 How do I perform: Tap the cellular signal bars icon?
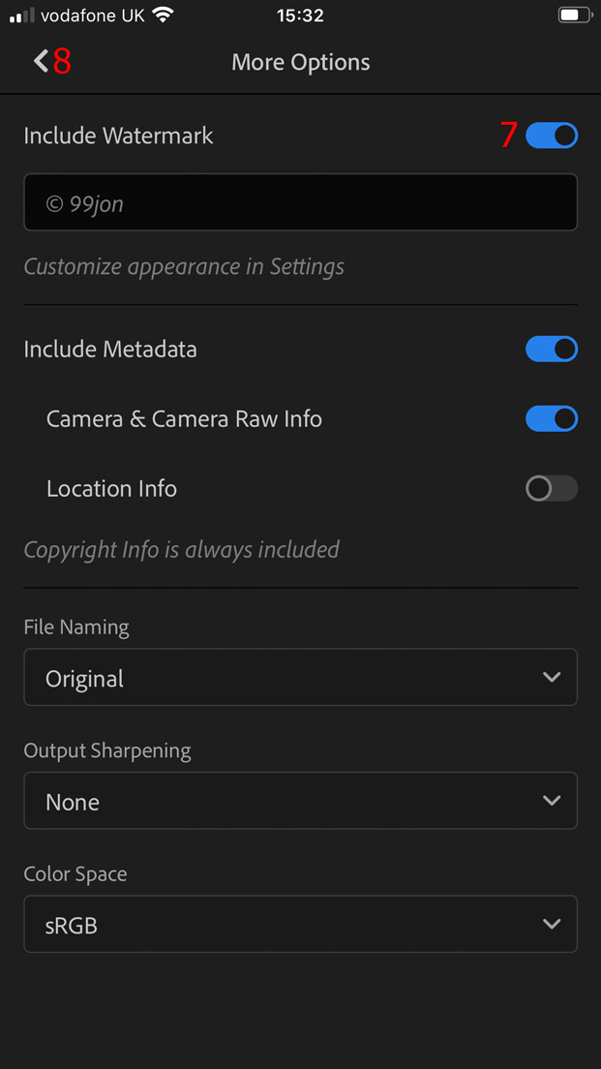pyautogui.click(x=21, y=15)
